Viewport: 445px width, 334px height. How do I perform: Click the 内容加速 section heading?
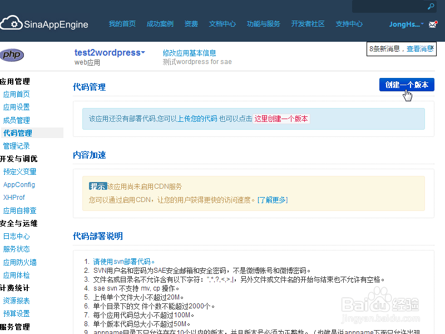pyautogui.click(x=90, y=155)
